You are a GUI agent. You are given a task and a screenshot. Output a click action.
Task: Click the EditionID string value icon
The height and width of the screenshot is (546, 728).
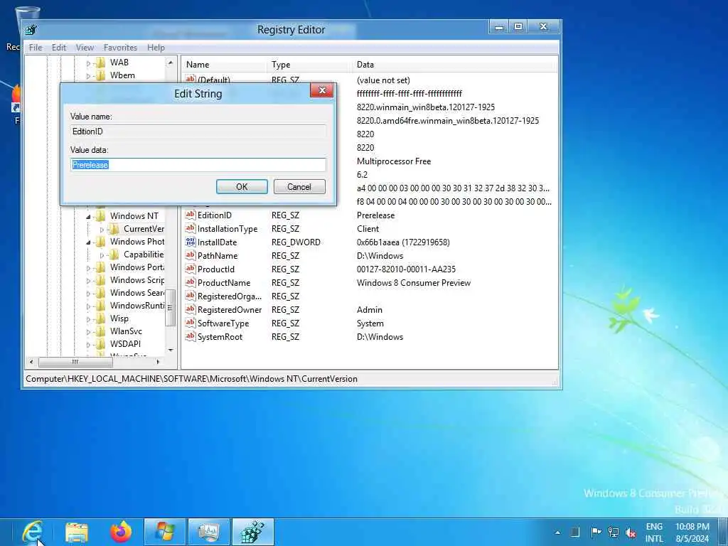(191, 215)
